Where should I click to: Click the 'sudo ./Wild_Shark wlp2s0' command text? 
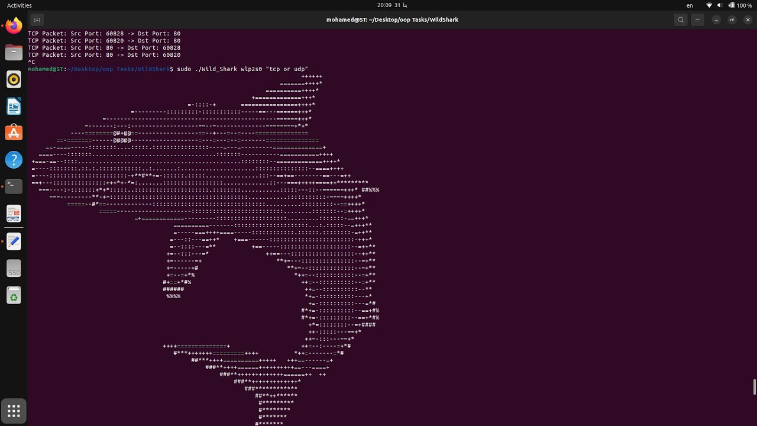[220, 69]
